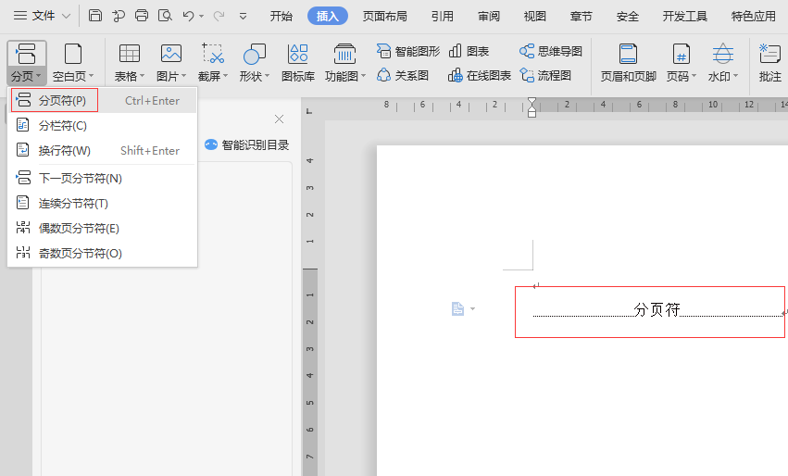Viewport: 788px width, 476px height.
Task: Click the 截屏 screenshot icon
Action: 213,54
